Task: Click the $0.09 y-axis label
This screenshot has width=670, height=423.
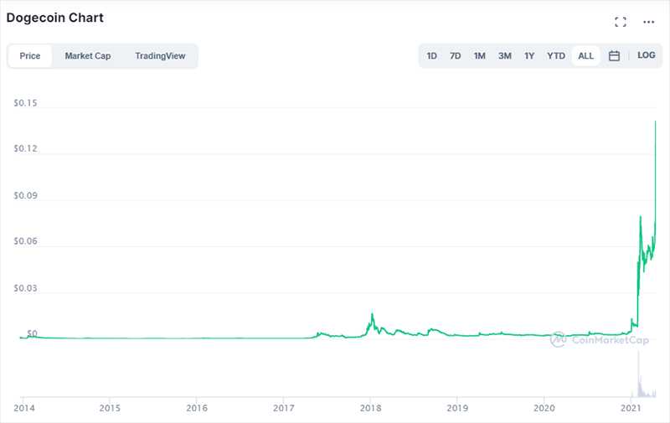Action: [x=25, y=196]
